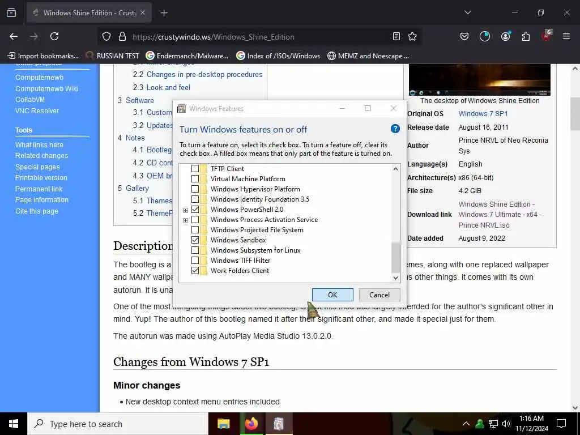Click the network icon in system tray

pos(493,424)
